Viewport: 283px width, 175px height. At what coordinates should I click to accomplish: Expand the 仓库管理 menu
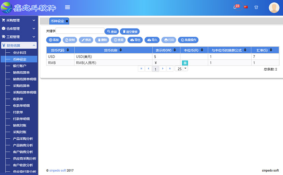19,29
